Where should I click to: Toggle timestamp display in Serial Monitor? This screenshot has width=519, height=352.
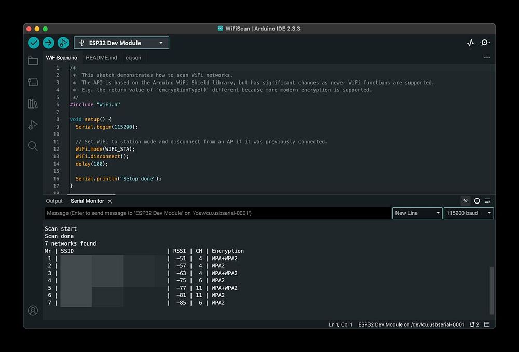point(477,201)
